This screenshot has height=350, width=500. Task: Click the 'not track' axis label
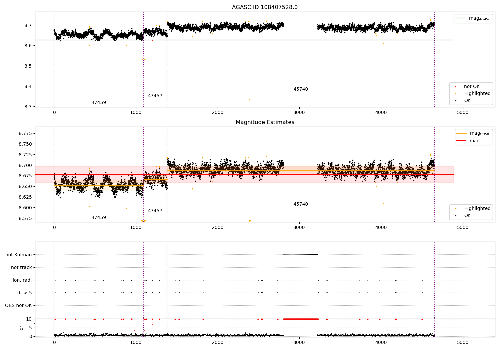coord(21,268)
